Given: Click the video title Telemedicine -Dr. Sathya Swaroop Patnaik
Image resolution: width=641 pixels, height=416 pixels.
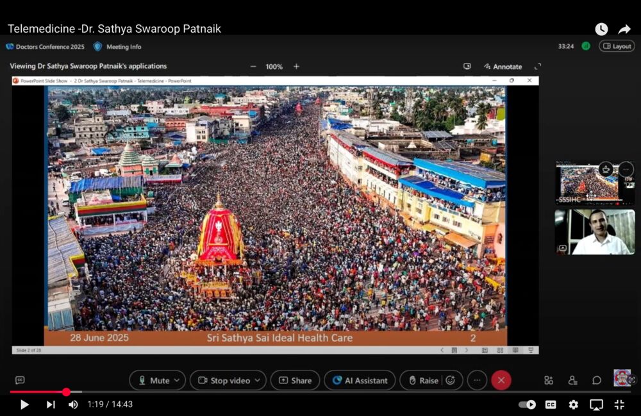Looking at the screenshot, I should (115, 29).
